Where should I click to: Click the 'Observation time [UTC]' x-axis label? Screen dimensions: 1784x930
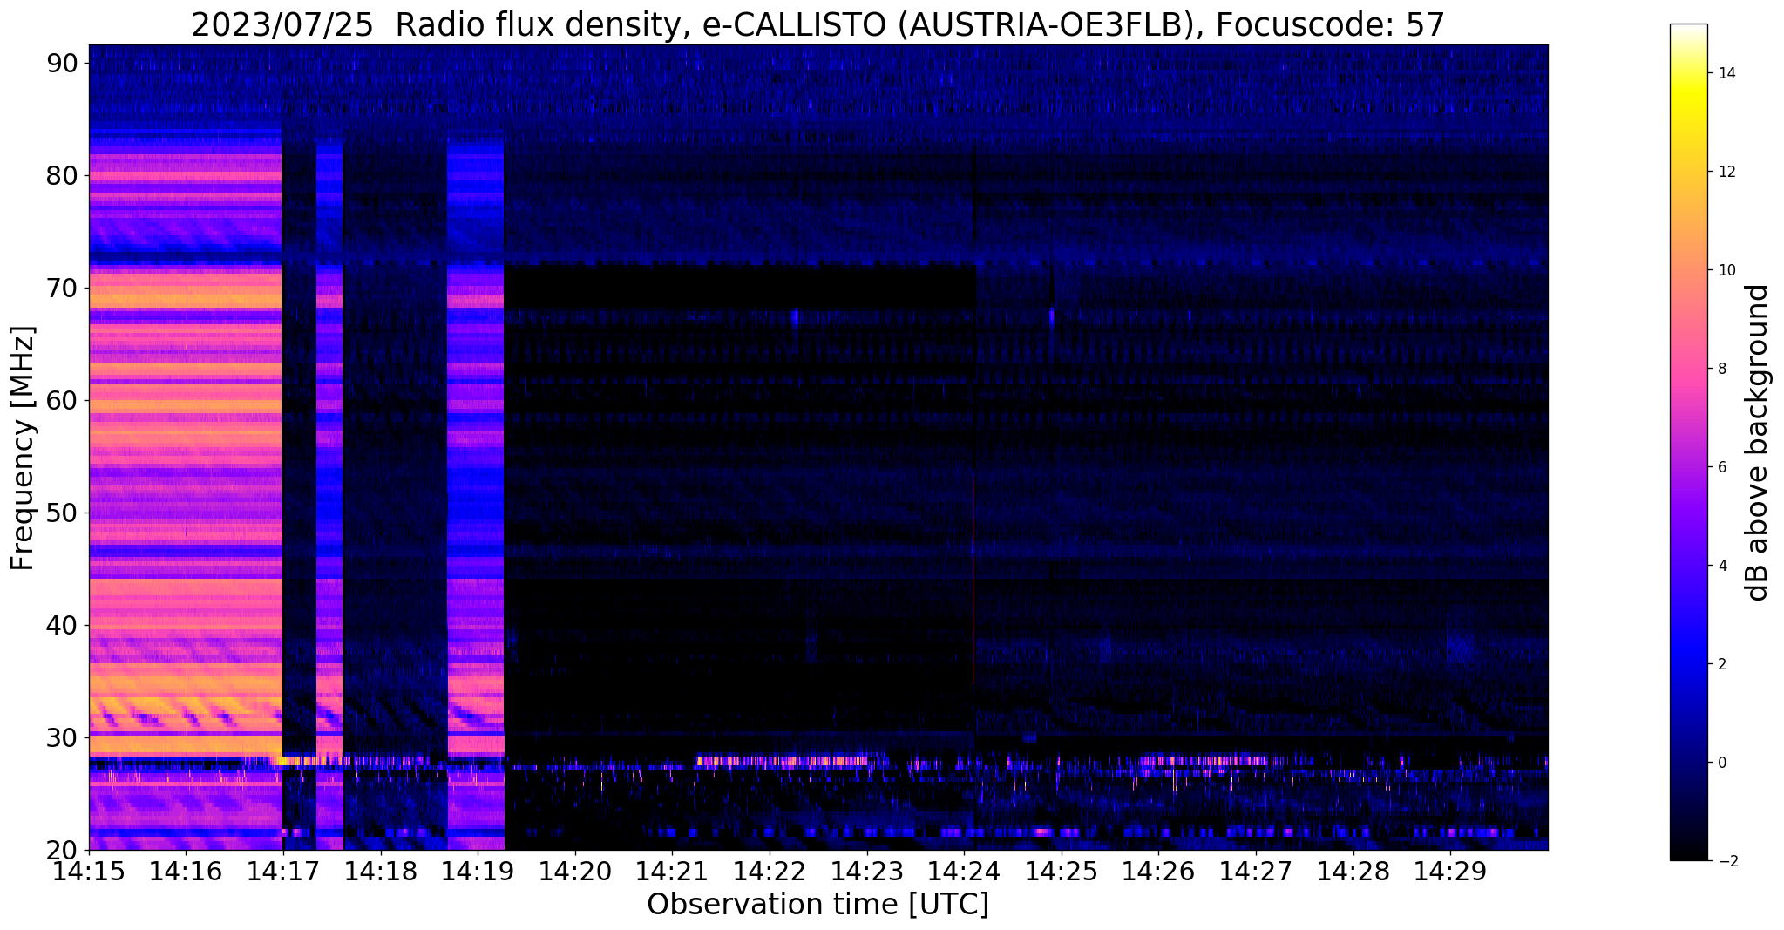[817, 905]
